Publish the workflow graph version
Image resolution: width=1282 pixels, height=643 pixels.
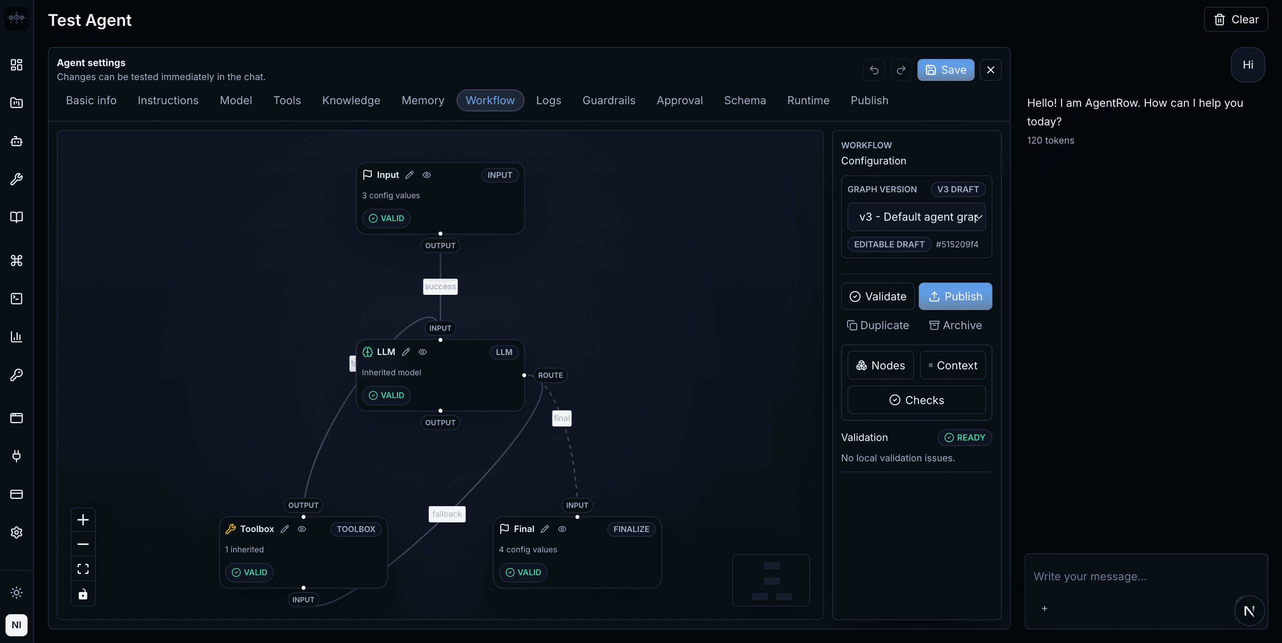(x=956, y=297)
